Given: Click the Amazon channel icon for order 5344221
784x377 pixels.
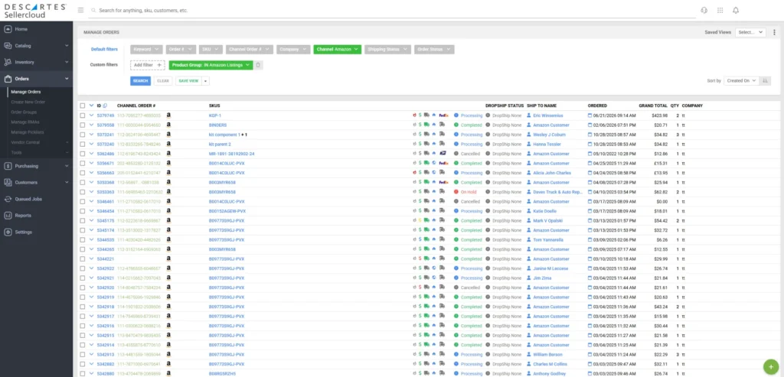Looking at the screenshot, I should pos(168,258).
